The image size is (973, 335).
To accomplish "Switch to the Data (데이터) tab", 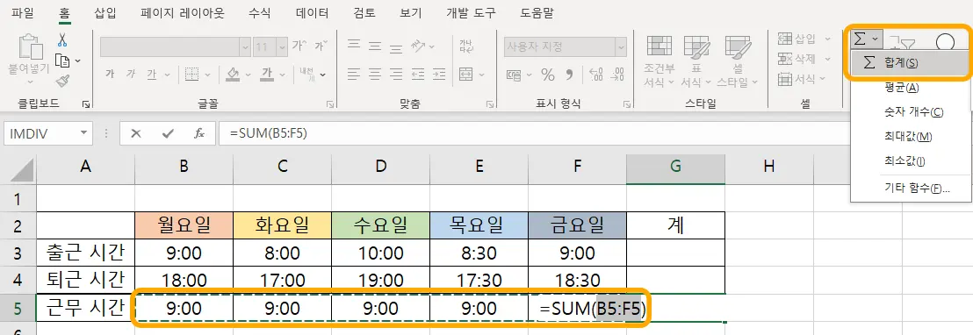I will tap(312, 12).
